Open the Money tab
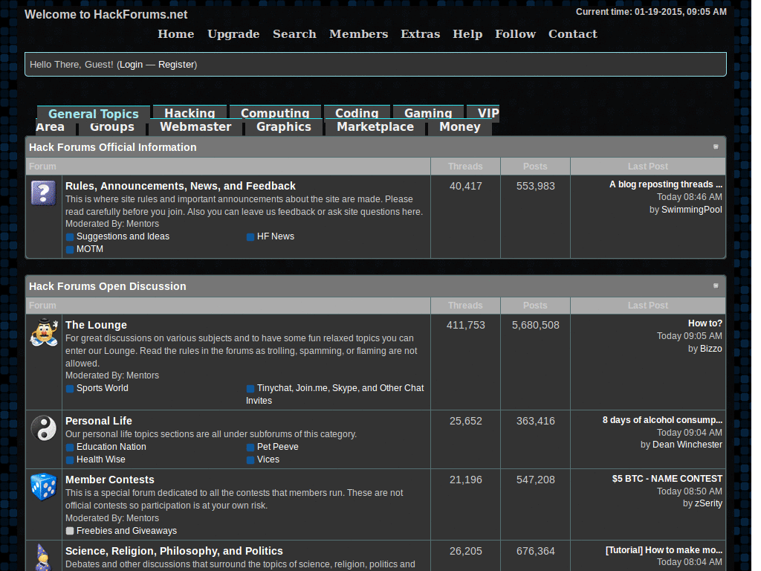This screenshot has height=571, width=761. point(459,127)
